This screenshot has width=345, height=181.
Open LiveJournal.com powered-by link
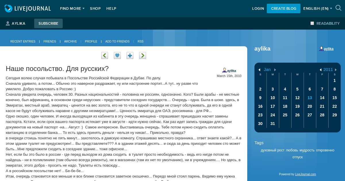coord(305,174)
